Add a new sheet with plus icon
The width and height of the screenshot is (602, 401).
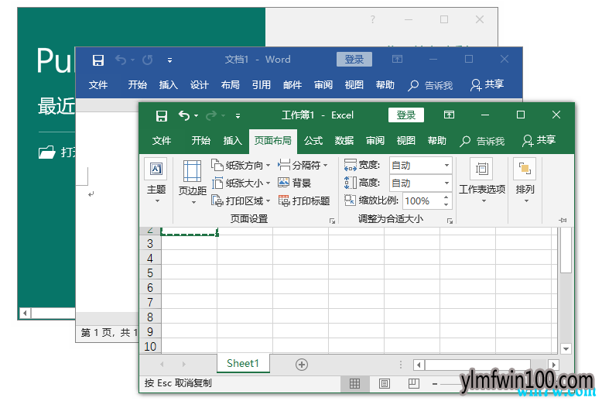pos(302,365)
